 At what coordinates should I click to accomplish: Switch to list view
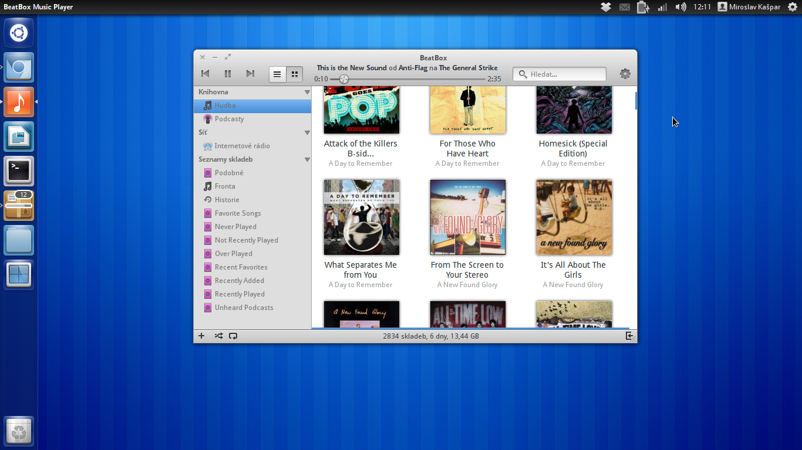277,74
